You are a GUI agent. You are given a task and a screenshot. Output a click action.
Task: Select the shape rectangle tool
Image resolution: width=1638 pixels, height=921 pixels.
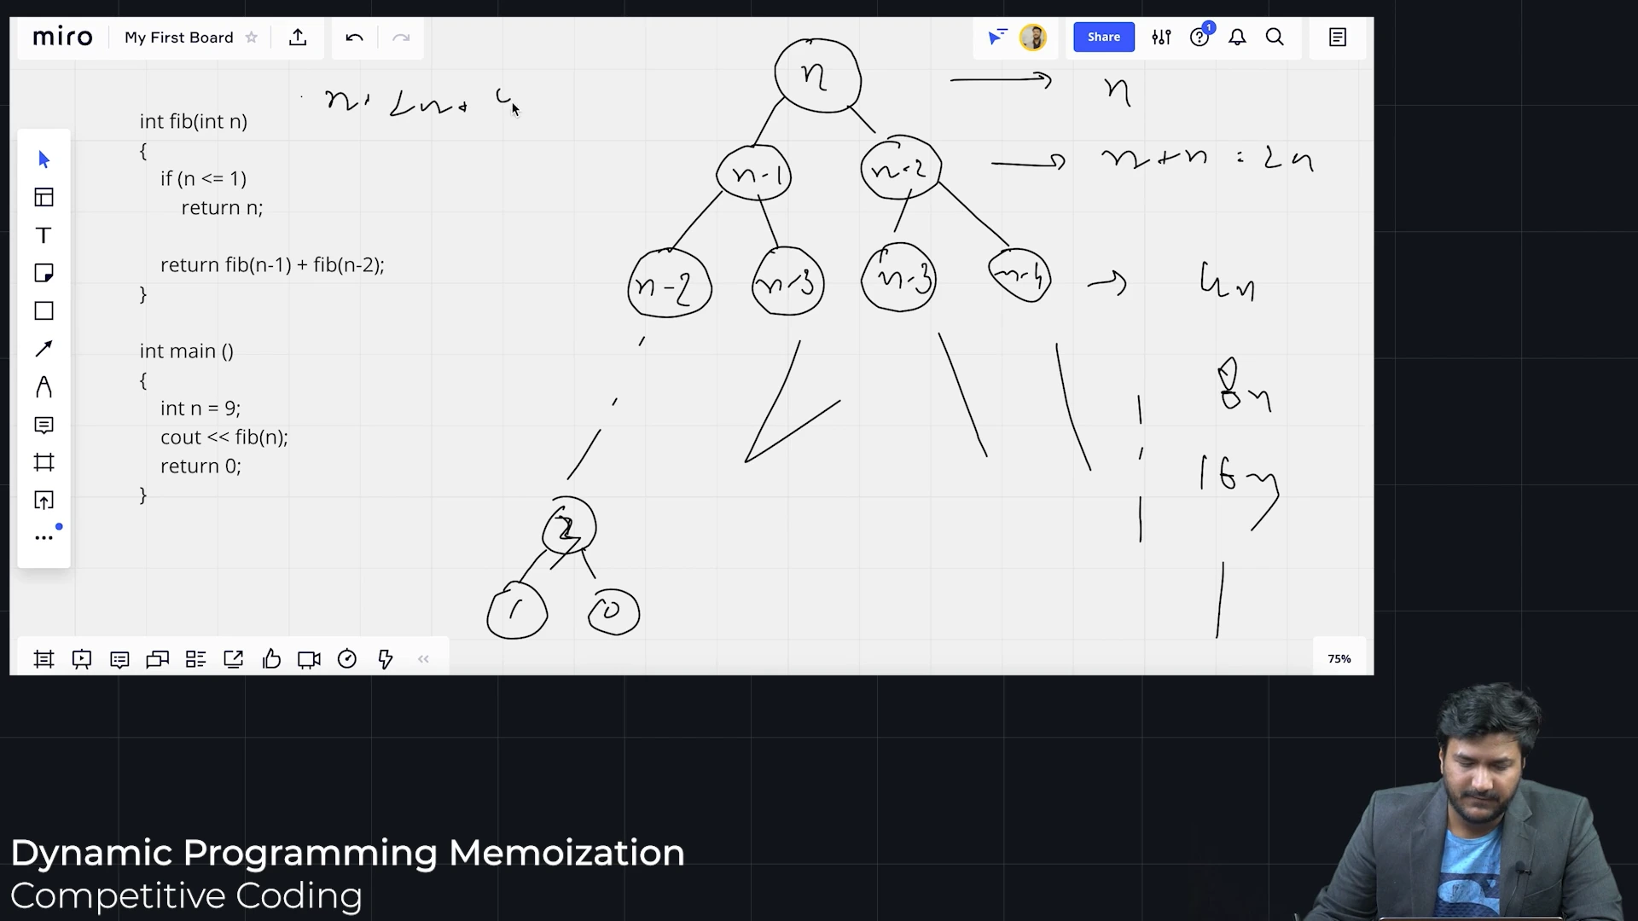44,311
